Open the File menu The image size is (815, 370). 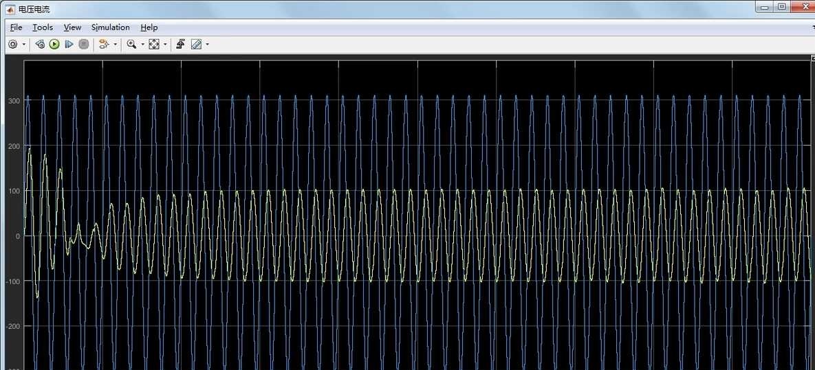click(x=16, y=27)
